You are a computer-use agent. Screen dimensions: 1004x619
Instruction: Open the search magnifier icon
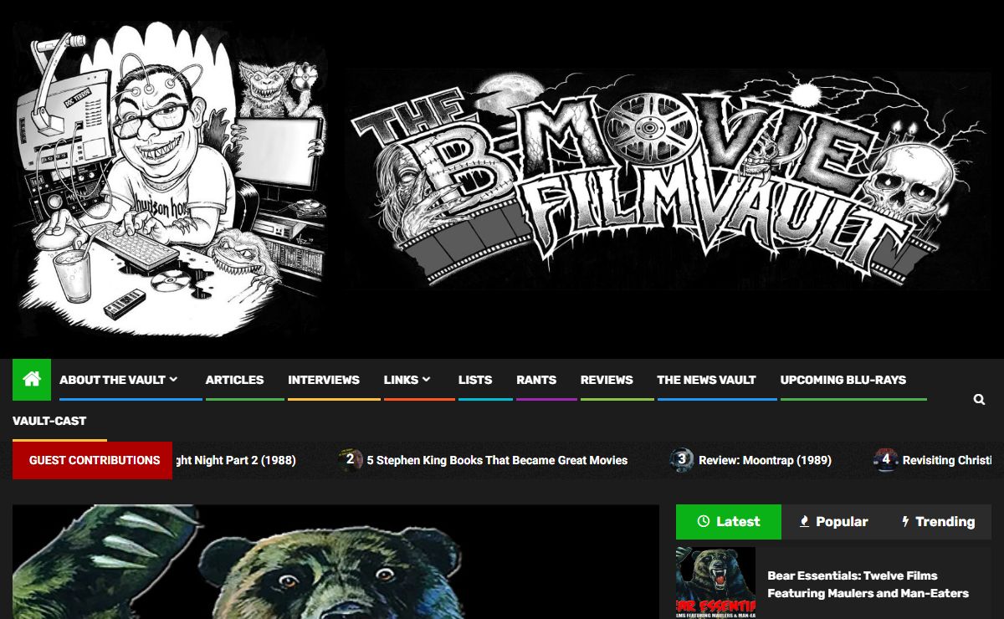point(979,400)
